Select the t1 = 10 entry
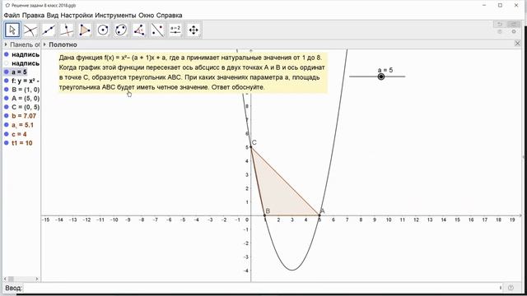Viewport: 527px width, 296px height. click(x=22, y=143)
